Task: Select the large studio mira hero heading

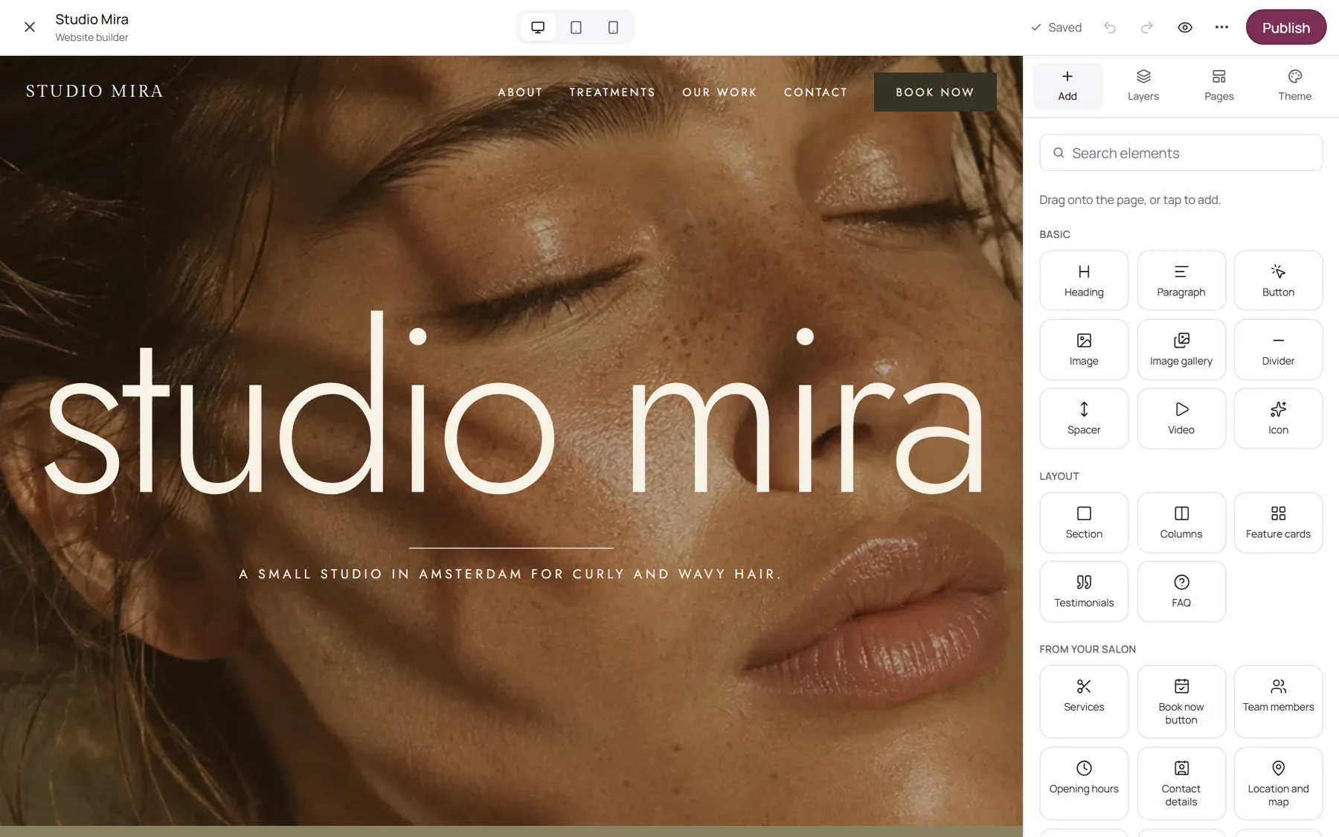Action: (514, 403)
